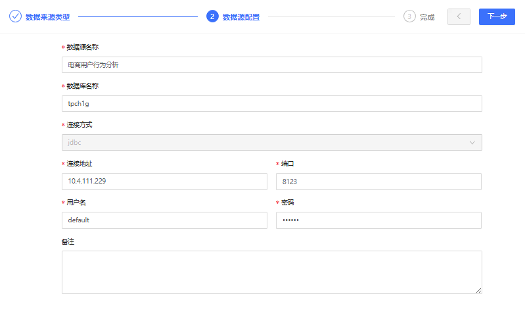This screenshot has height=321, width=525.
Task: Edit the 连接地址 IP address field
Action: click(x=164, y=182)
